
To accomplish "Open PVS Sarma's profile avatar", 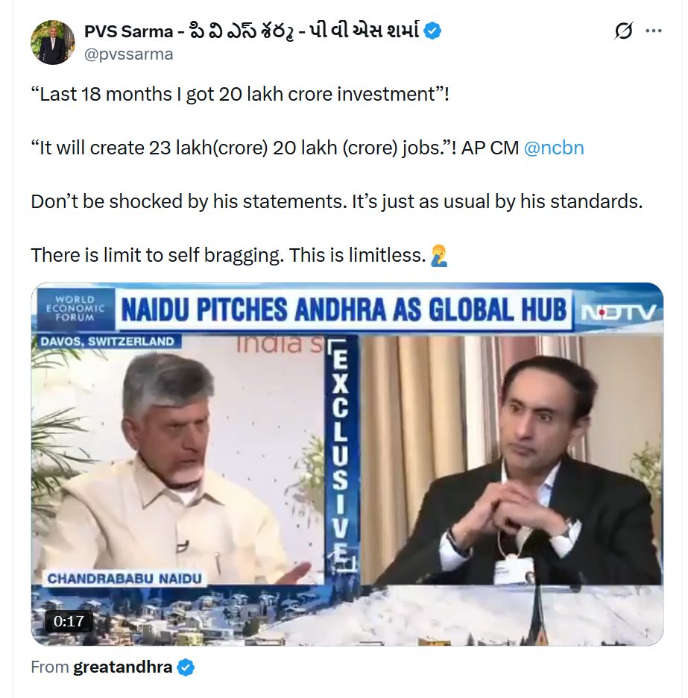I will [52, 43].
